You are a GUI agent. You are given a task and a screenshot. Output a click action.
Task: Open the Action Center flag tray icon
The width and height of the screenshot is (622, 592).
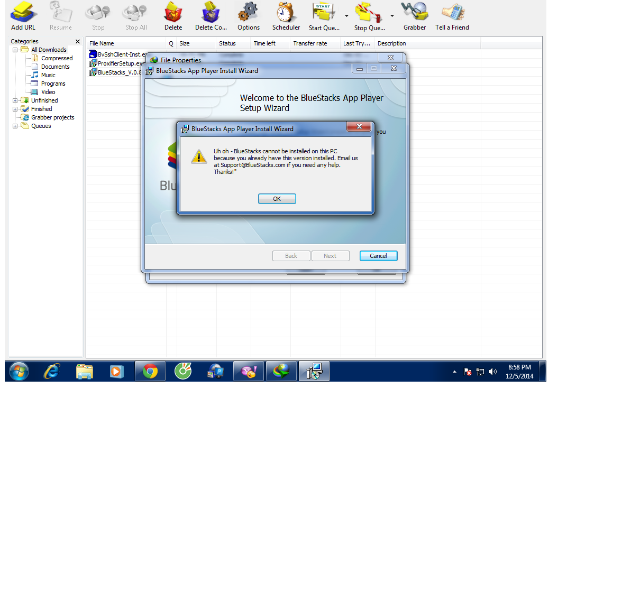[x=468, y=372]
